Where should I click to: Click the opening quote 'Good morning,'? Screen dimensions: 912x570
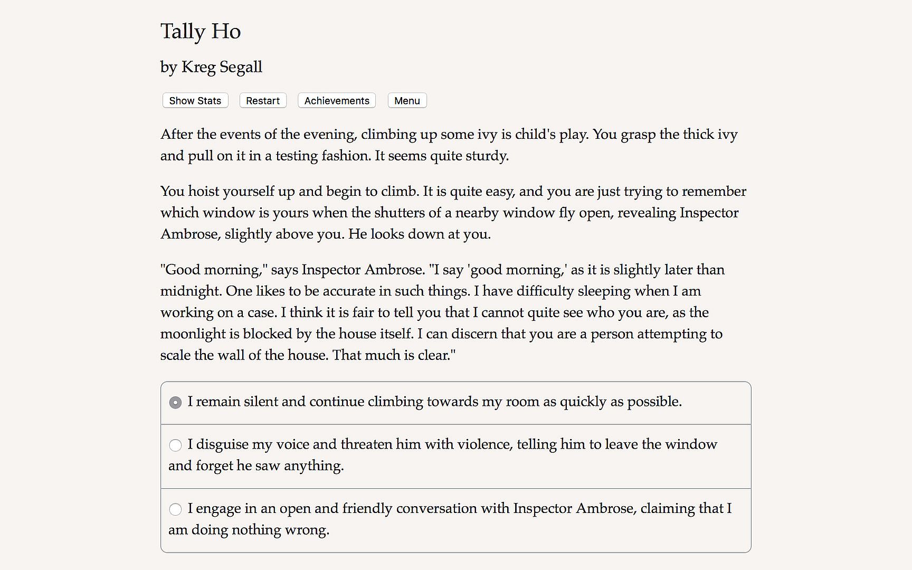pyautogui.click(x=214, y=270)
